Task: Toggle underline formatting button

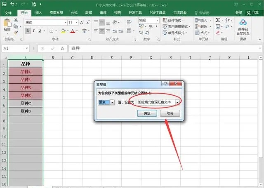Action: (40, 31)
